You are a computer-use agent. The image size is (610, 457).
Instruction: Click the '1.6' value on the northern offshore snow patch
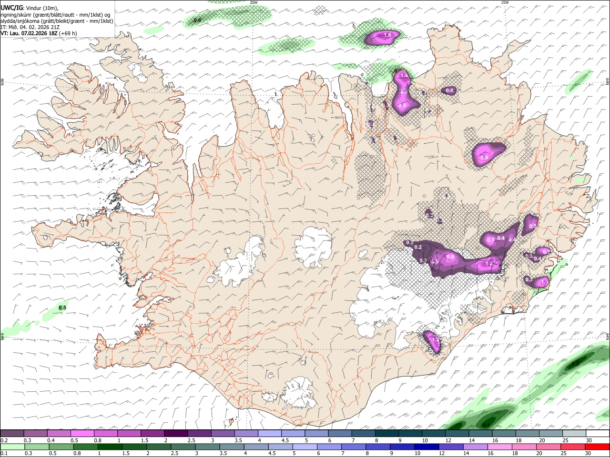[387, 35]
